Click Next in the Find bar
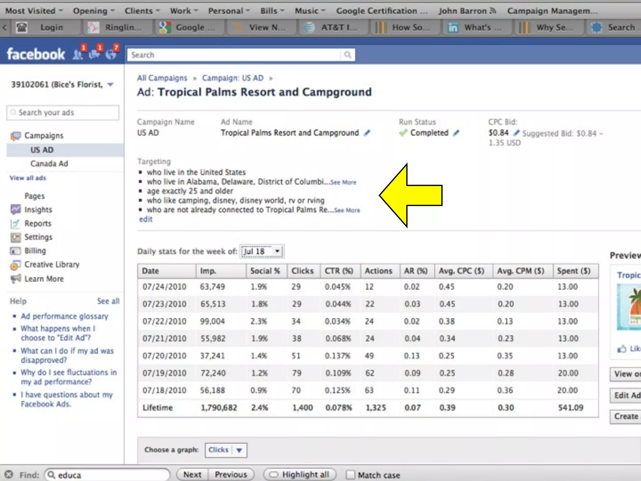 click(x=192, y=475)
